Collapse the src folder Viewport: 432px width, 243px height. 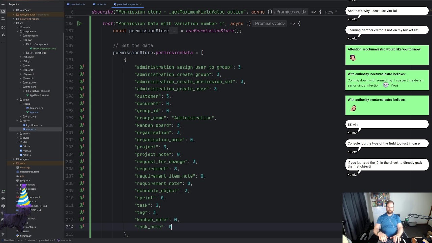[x=13, y=23]
